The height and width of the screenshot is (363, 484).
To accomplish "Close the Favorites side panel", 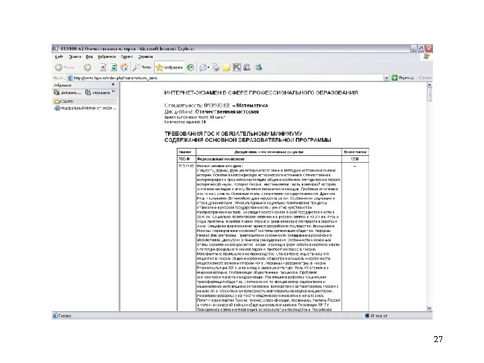I will point(113,85).
